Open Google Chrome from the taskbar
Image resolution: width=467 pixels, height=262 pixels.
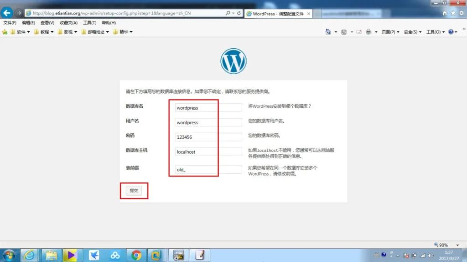pyautogui.click(x=136, y=255)
